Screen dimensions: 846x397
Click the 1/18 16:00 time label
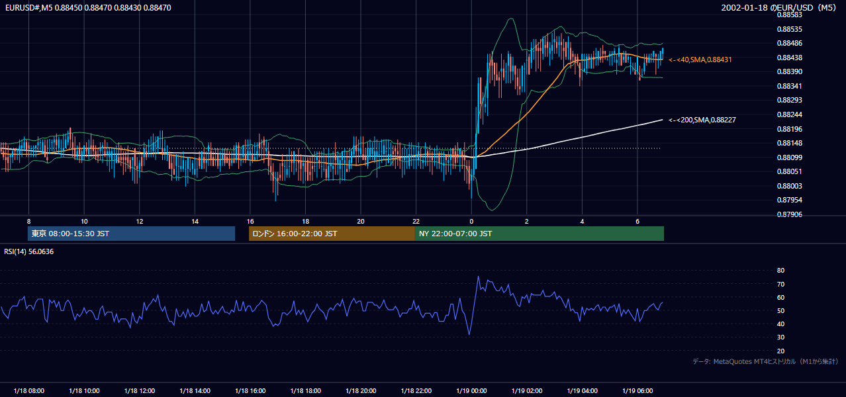(x=250, y=391)
